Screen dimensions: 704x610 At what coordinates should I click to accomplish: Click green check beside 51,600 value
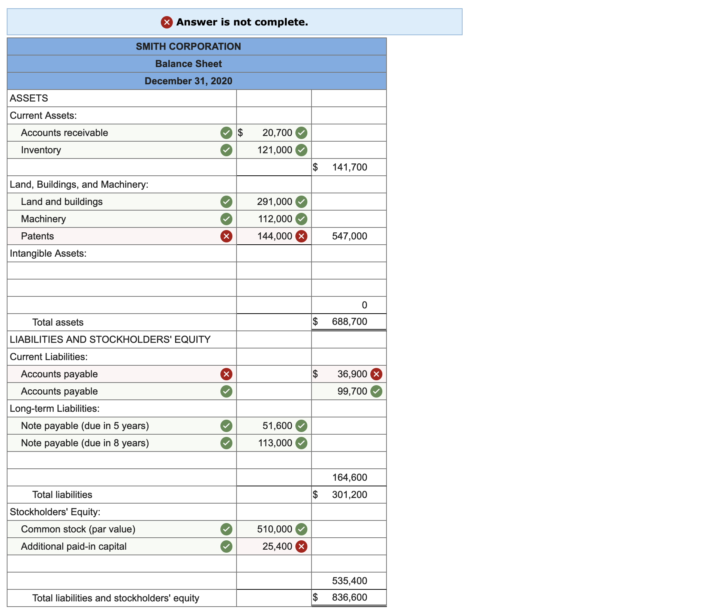point(301,426)
